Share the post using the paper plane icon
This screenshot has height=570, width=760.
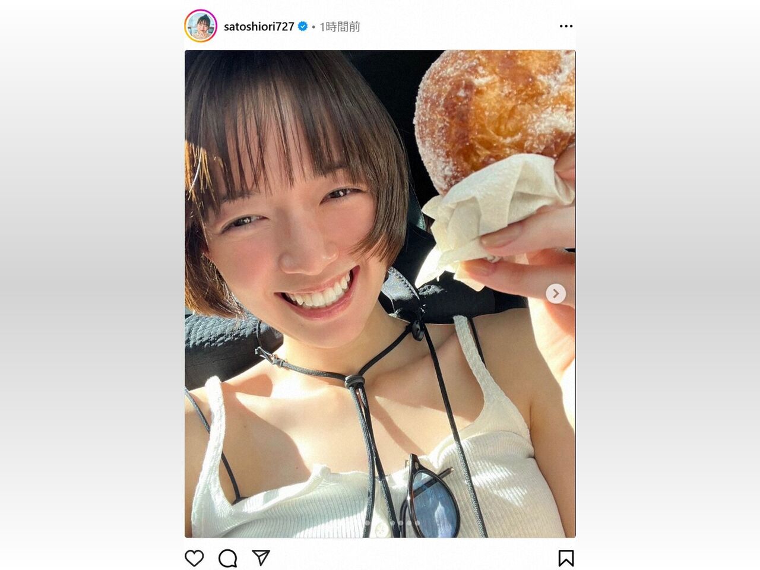point(261,558)
